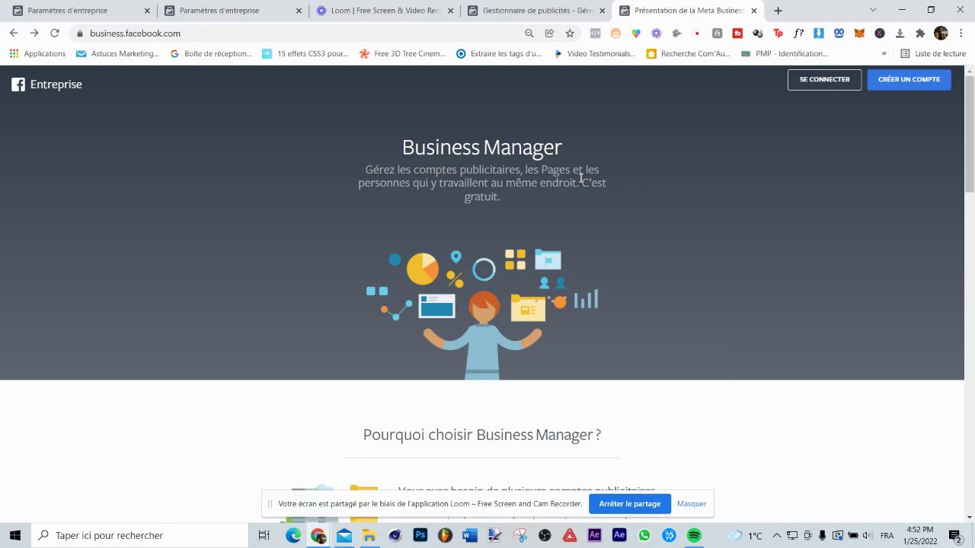Click the SE CONNECTER button

point(824,79)
